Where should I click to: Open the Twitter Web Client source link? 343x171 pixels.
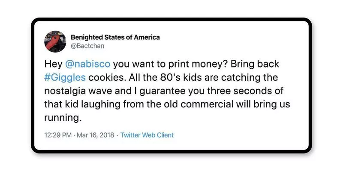click(147, 135)
